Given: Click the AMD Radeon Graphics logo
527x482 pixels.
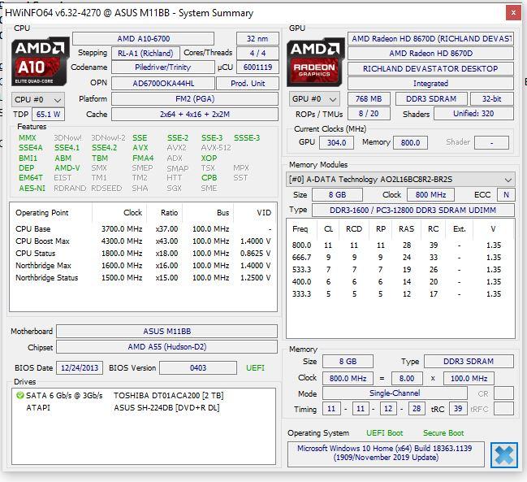Looking at the screenshot, I should pos(316,63).
